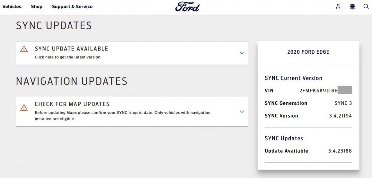The height and width of the screenshot is (178, 372).
Task: Click the partially redacted VIN number
Action: click(318, 91)
